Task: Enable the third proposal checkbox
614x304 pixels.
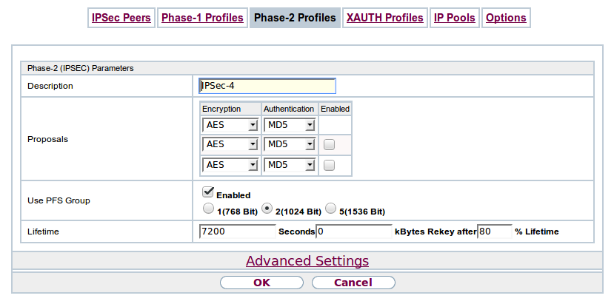Action: 330,165
